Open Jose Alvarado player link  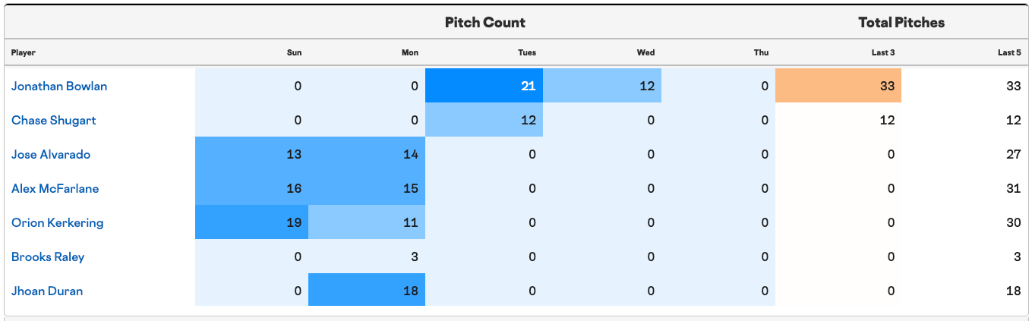pyautogui.click(x=51, y=154)
